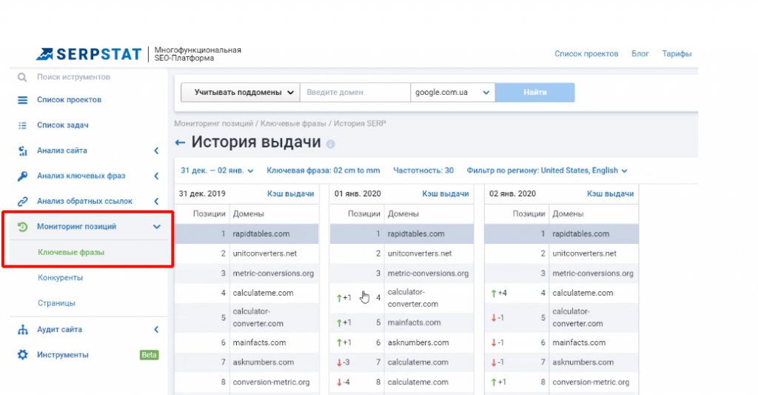Select Ключевые фразы submenu item

(71, 252)
